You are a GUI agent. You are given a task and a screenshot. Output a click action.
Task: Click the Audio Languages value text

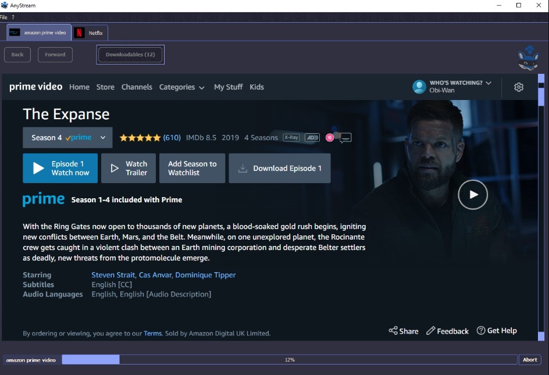tap(151, 294)
